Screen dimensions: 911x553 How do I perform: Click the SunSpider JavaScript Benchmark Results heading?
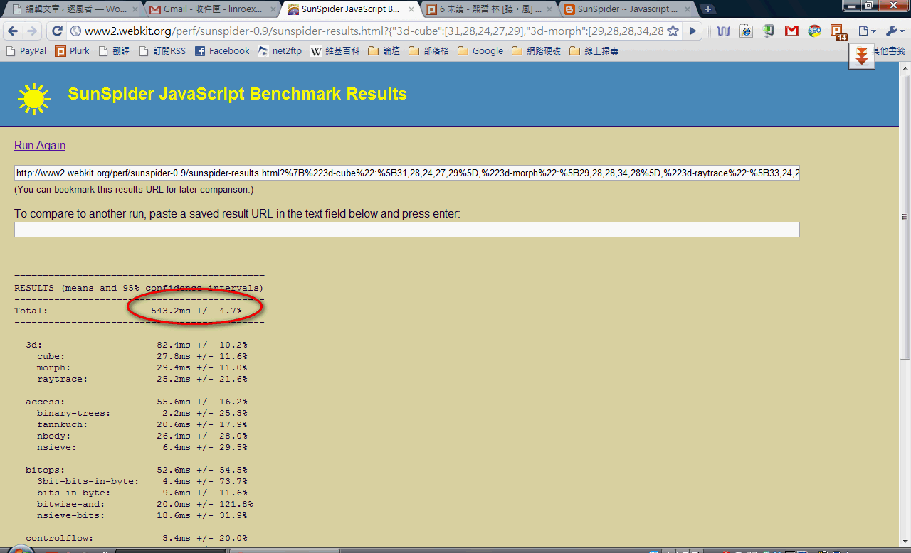click(x=237, y=94)
